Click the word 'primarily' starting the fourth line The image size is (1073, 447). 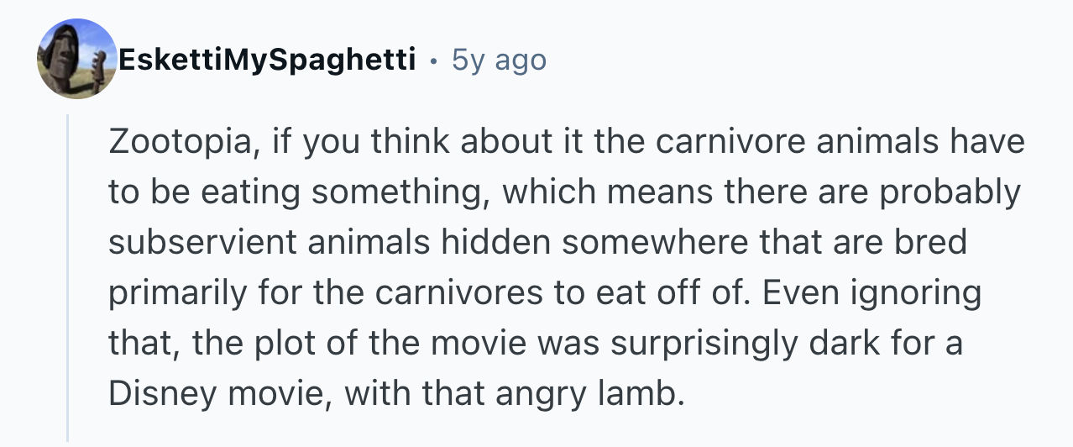click(165, 293)
